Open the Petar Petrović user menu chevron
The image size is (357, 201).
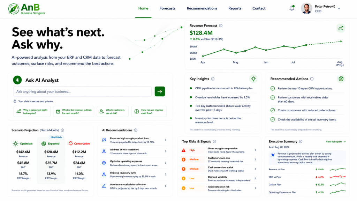pos(339,8)
